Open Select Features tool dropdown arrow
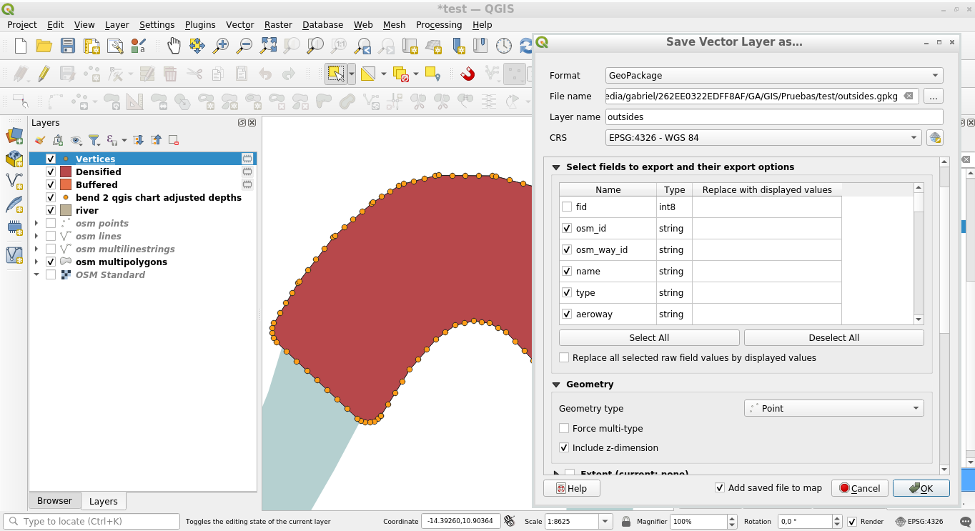This screenshot has height=531, width=975. [352, 74]
